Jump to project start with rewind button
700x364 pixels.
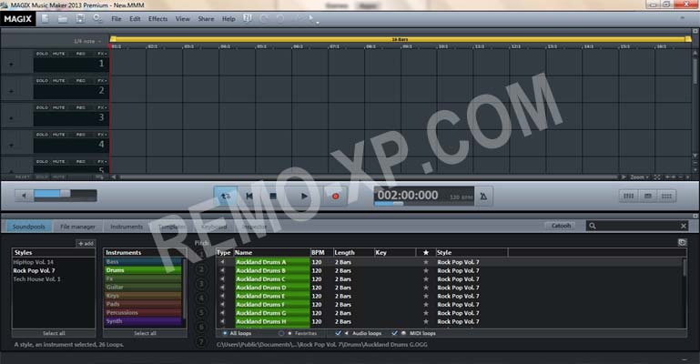click(249, 196)
